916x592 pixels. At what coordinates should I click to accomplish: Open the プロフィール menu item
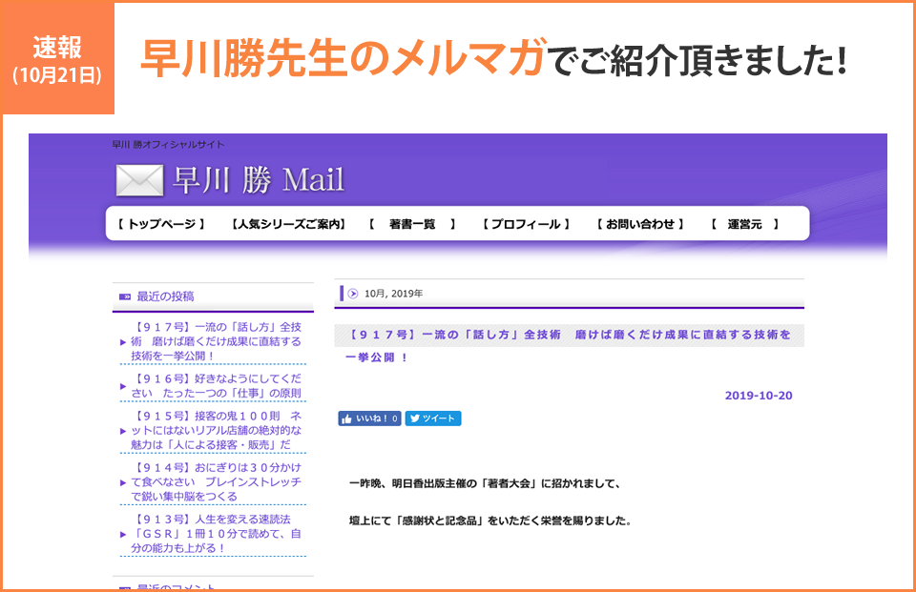(x=526, y=224)
